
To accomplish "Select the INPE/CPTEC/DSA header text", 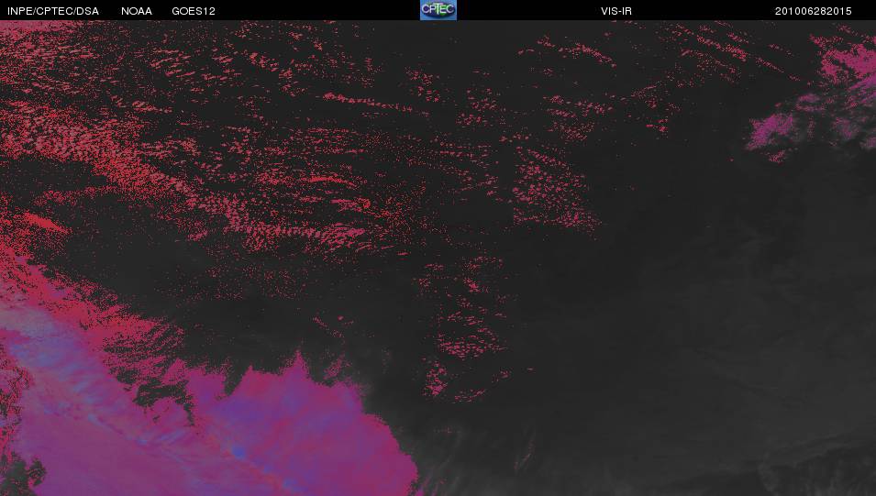I will (x=53, y=11).
